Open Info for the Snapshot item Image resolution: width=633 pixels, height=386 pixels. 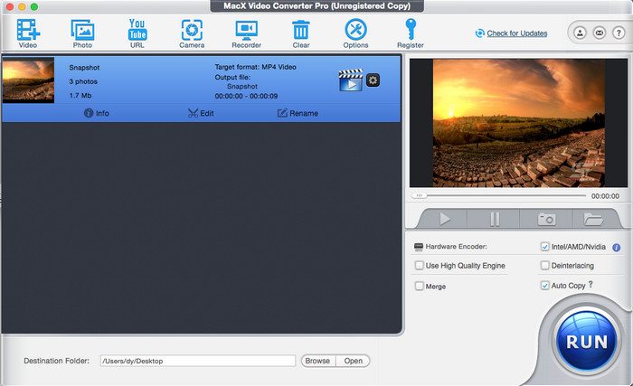point(97,113)
